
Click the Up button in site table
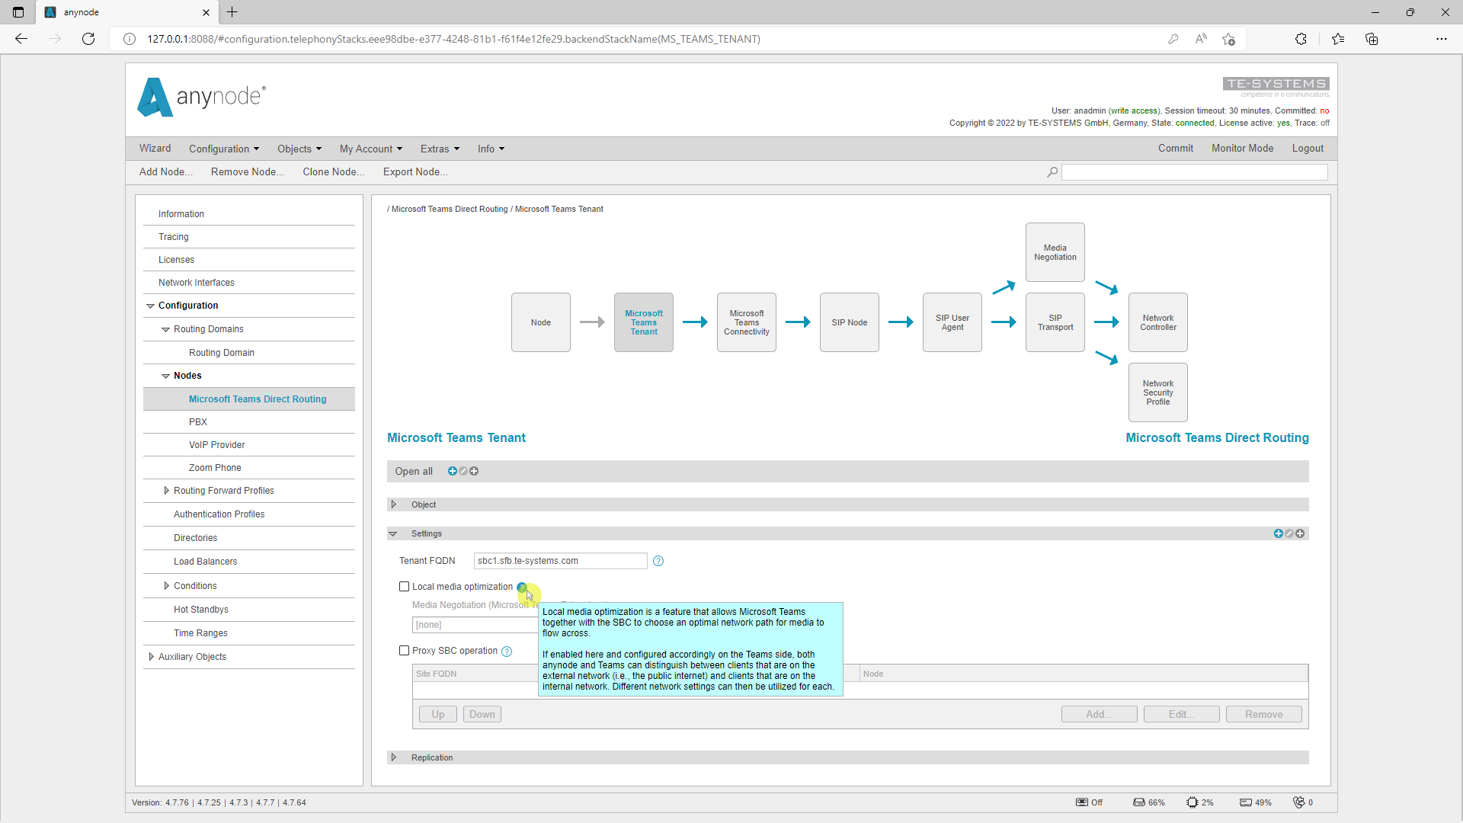[438, 715]
